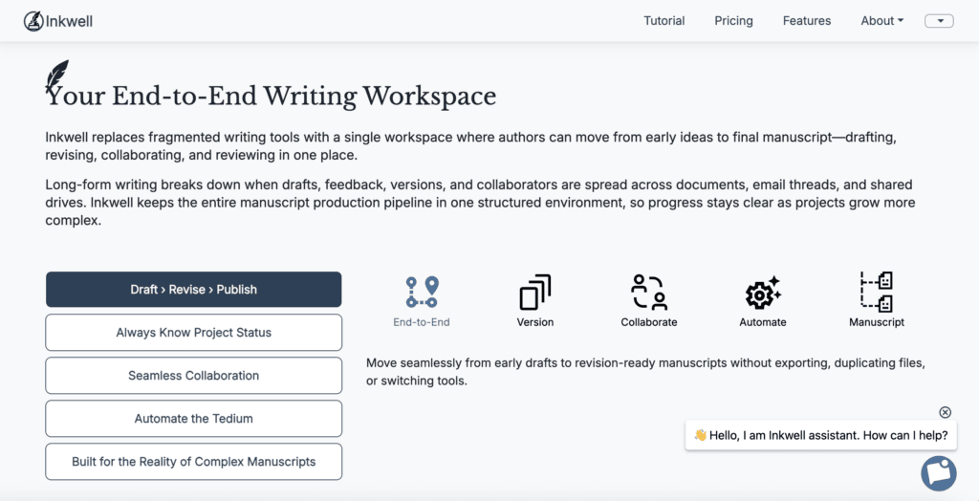Select the End-to-End route icon
Image resolution: width=979 pixels, height=501 pixels.
pos(422,292)
